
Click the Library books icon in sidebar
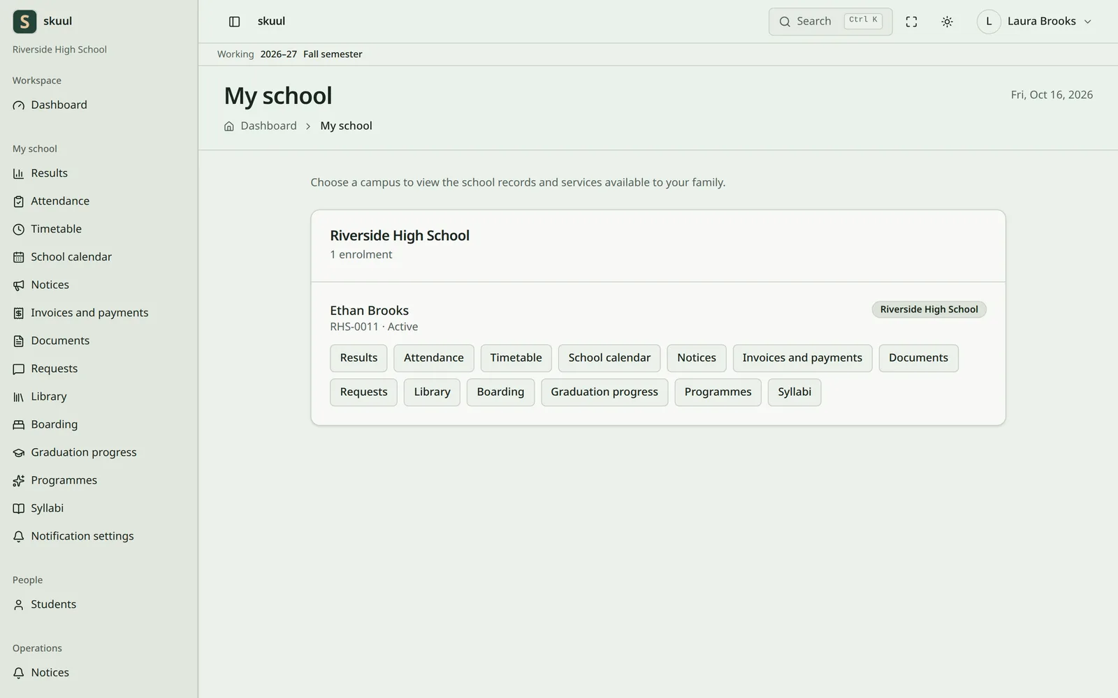(x=19, y=397)
